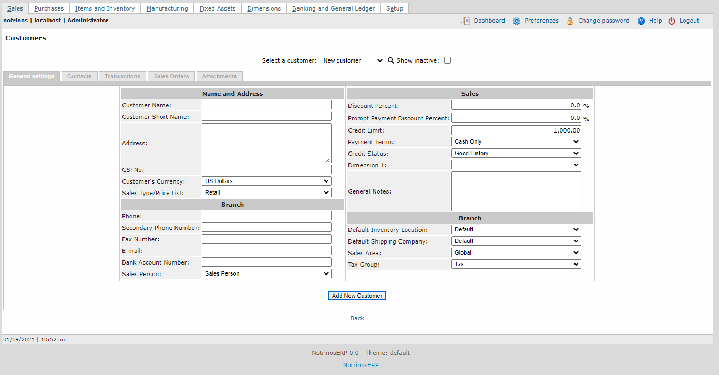Expand the Payment Terms dropdown

pyautogui.click(x=516, y=141)
